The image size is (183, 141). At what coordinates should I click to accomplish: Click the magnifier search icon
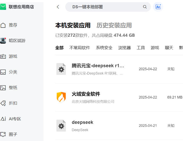(x=145, y=7)
